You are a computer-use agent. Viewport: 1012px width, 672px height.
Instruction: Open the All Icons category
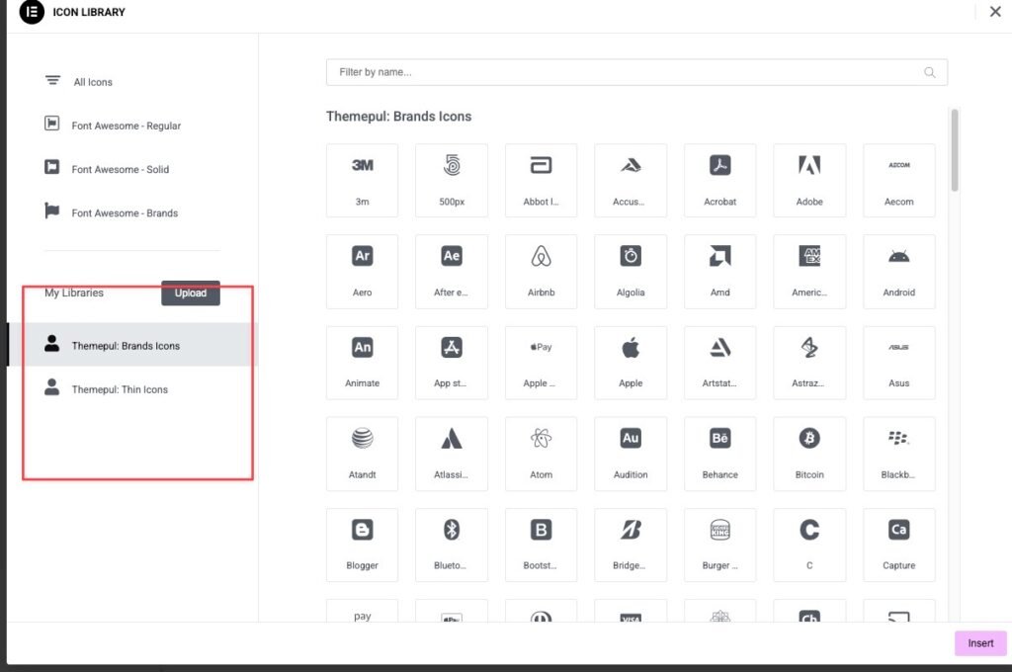pyautogui.click(x=79, y=81)
